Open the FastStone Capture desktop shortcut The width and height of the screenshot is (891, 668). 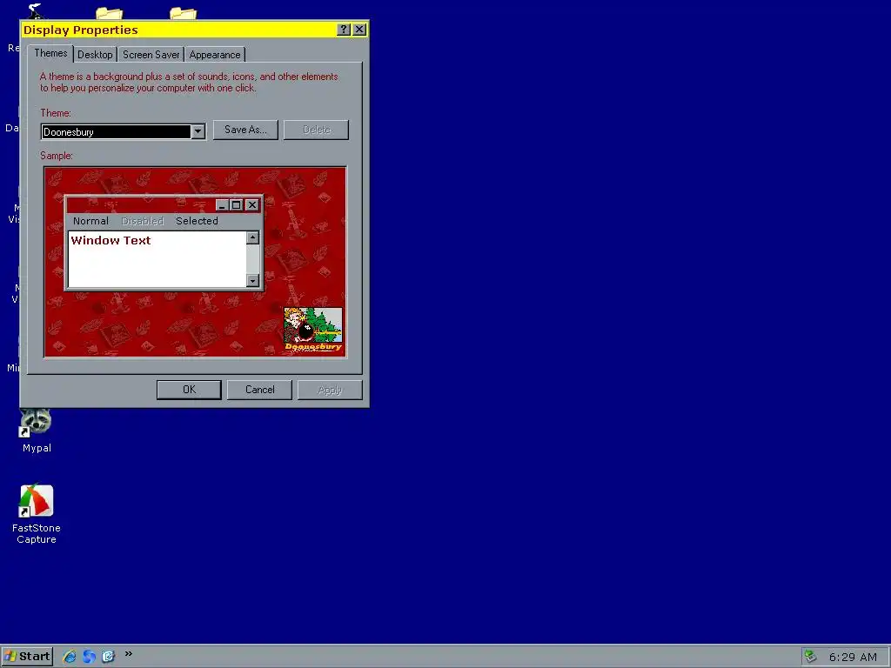click(37, 514)
